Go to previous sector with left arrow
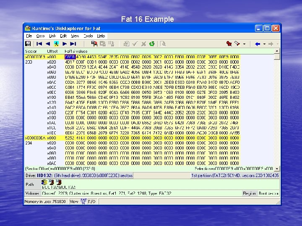 [x=48, y=44]
